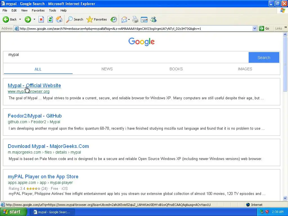Open the Favorites menu

(38, 10)
